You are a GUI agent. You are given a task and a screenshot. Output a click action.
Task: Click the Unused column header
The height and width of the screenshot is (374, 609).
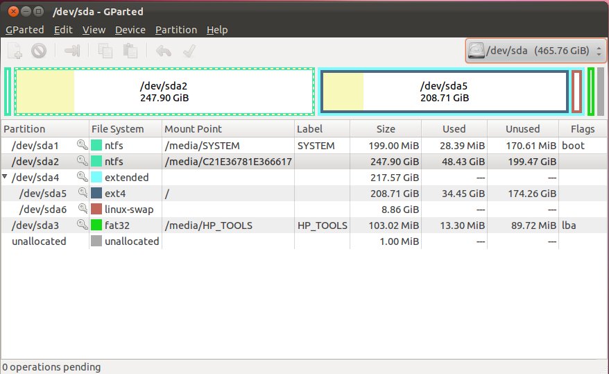point(523,129)
